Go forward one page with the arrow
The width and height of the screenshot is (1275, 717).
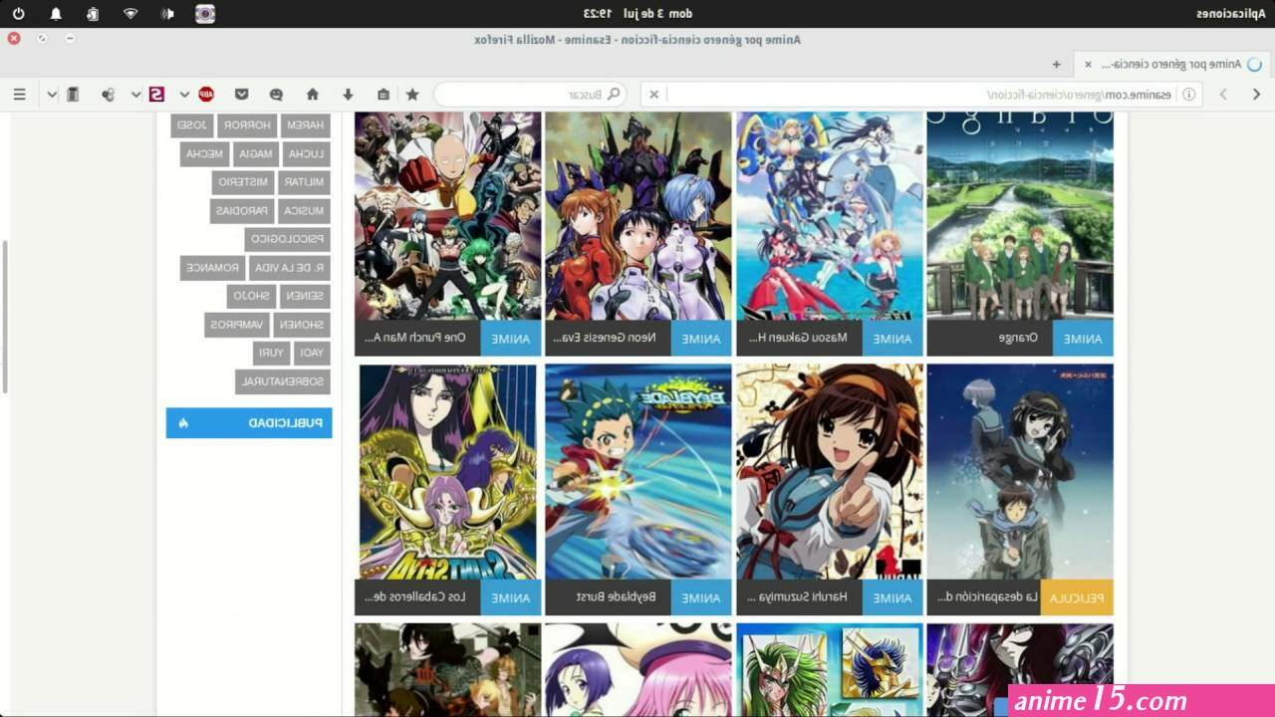click(1223, 95)
